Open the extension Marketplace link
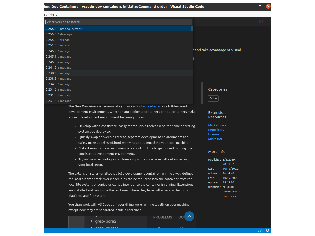 click(217, 125)
